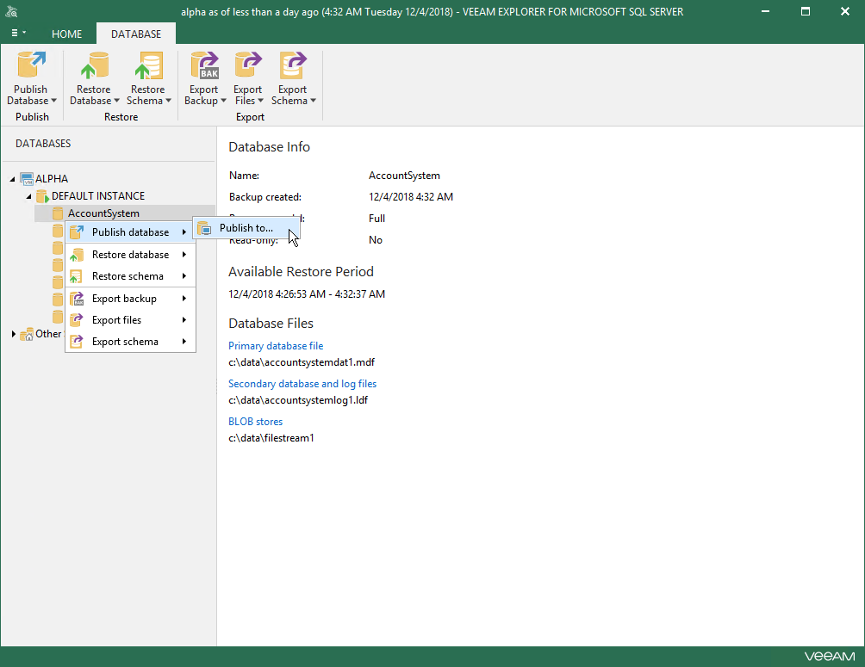Click the Restore Schema ribbon icon
The image size is (865, 667).
tap(148, 65)
